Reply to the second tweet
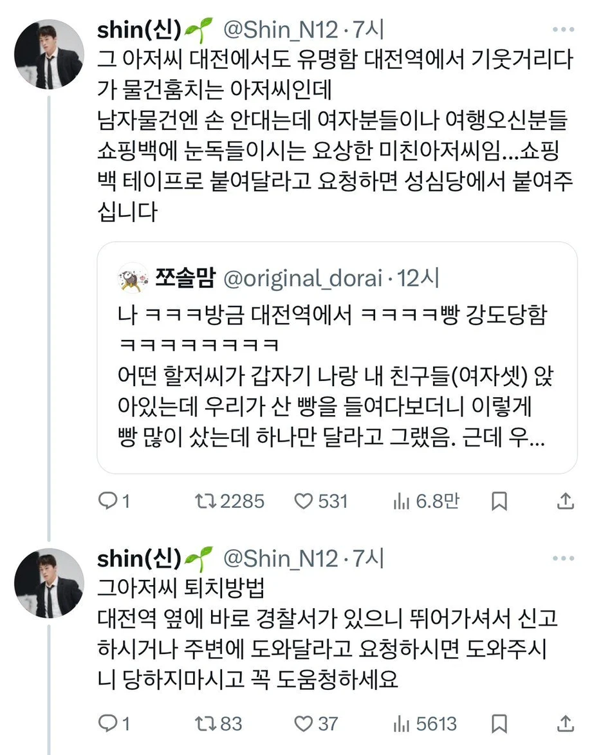Screen dimensions: 592x755 (x=107, y=723)
